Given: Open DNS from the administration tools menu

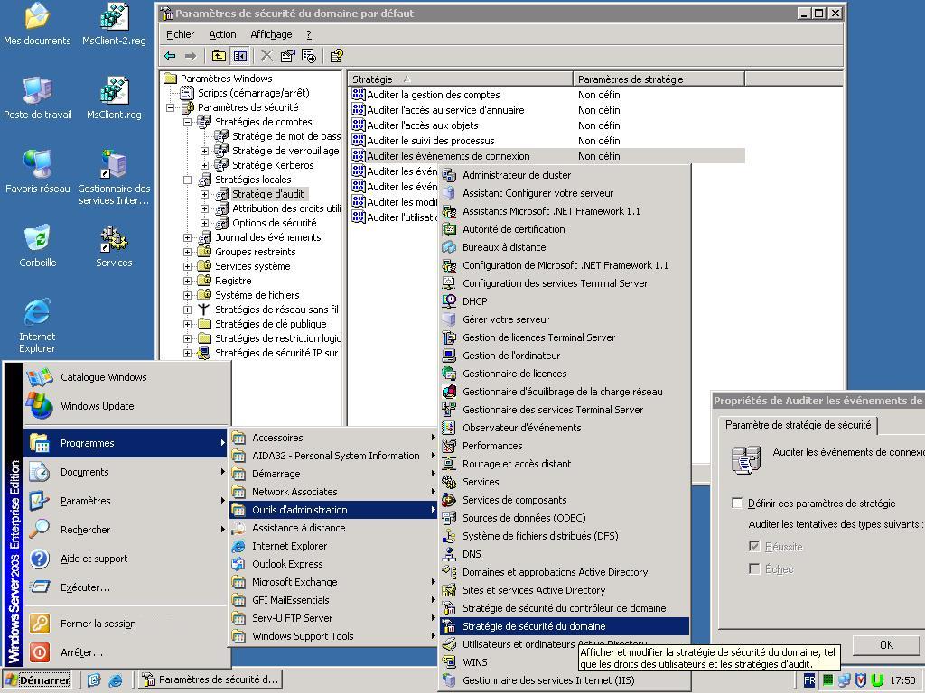Looking at the screenshot, I should tap(565, 554).
